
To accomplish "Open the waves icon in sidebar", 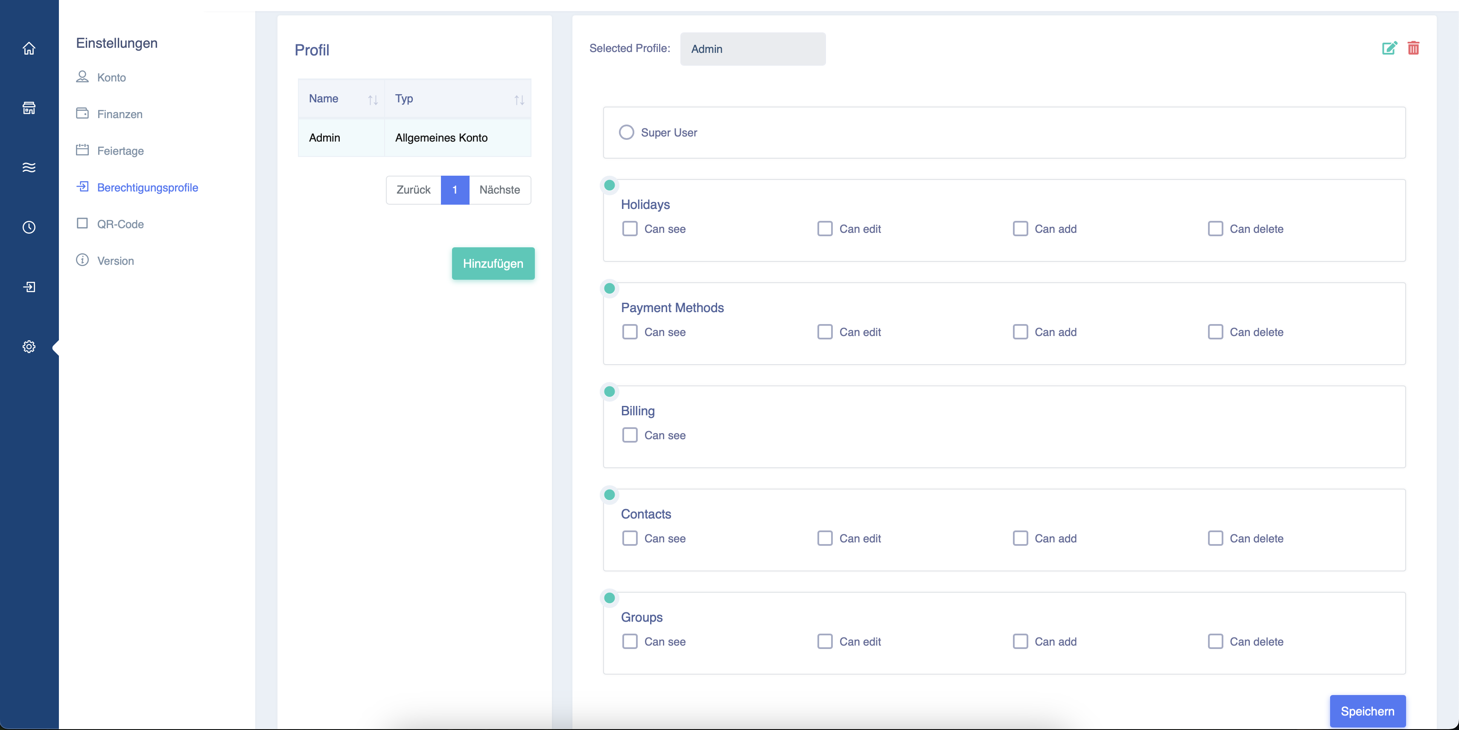I will pyautogui.click(x=29, y=168).
